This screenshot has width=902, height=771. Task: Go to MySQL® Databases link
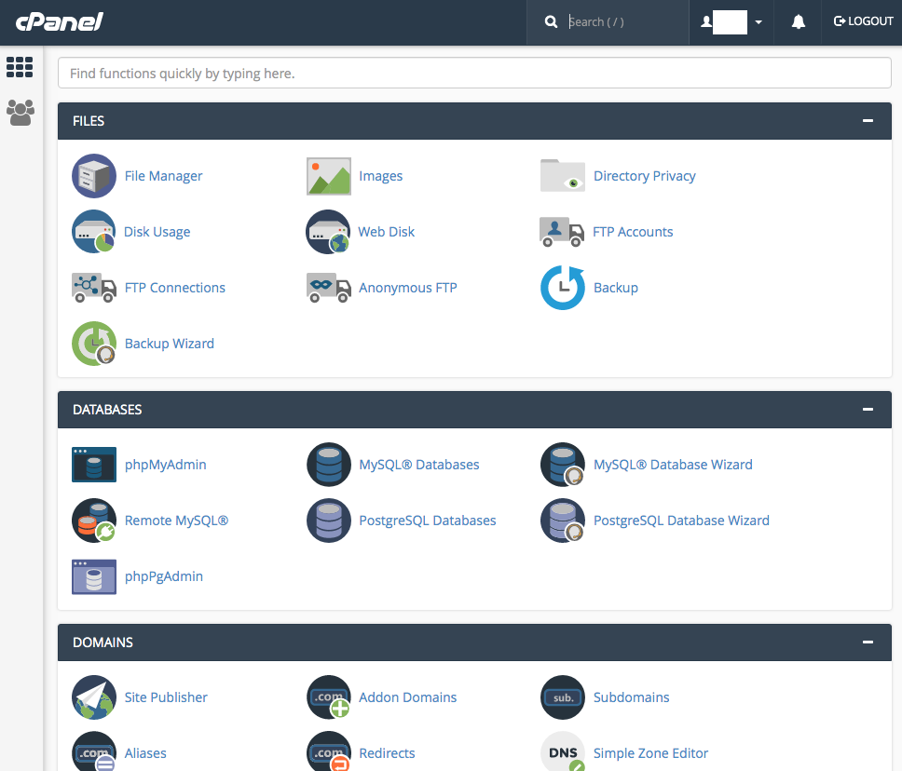pos(418,465)
